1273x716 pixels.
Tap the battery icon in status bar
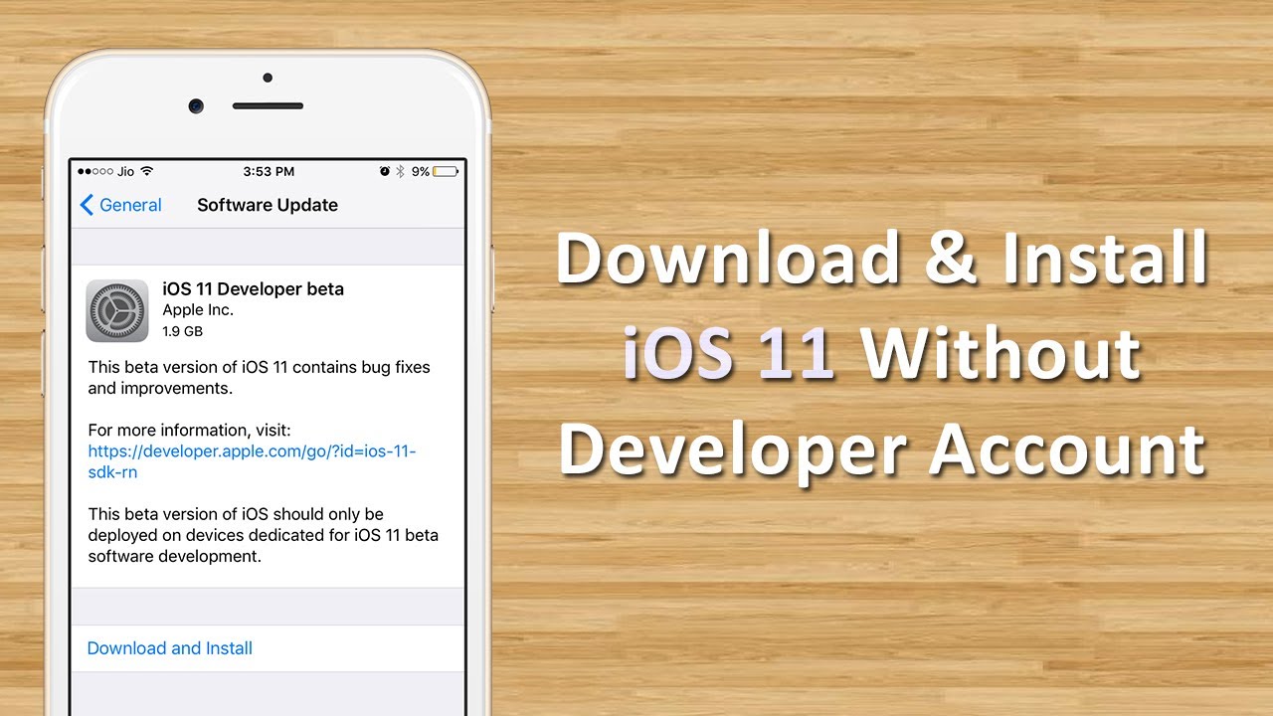click(446, 171)
